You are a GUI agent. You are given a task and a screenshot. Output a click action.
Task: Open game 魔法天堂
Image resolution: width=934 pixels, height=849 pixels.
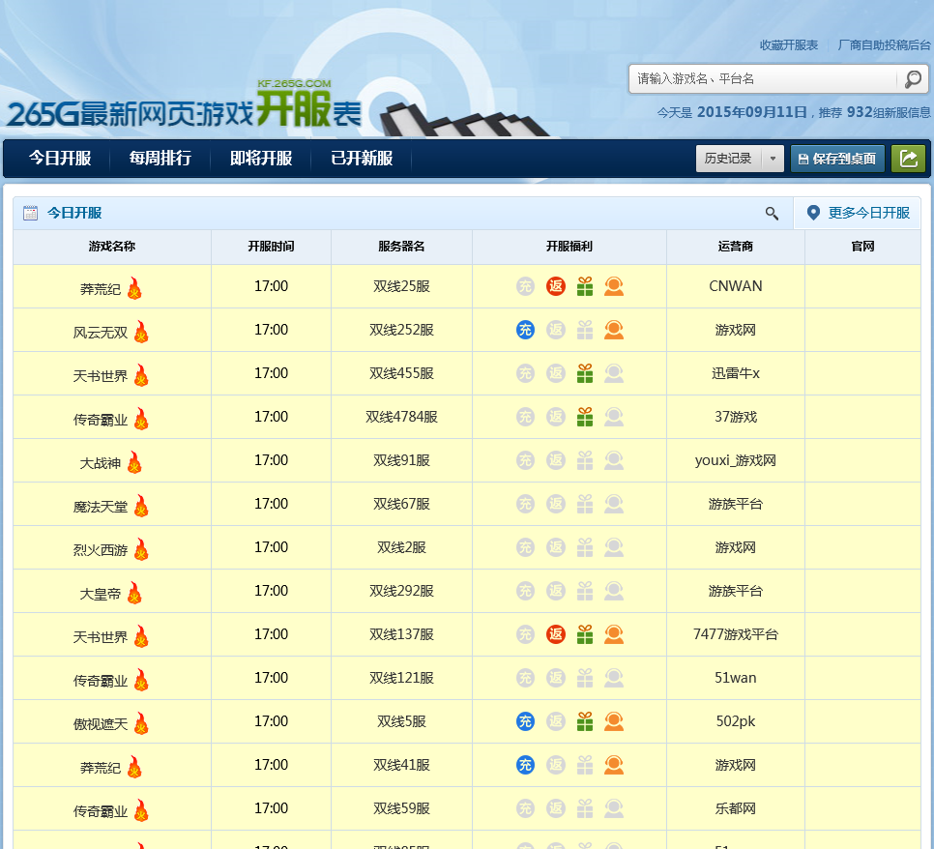tap(101, 507)
